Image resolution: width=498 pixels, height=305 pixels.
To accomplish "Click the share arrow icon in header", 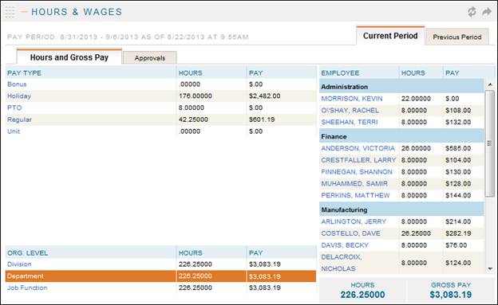I will 487,12.
